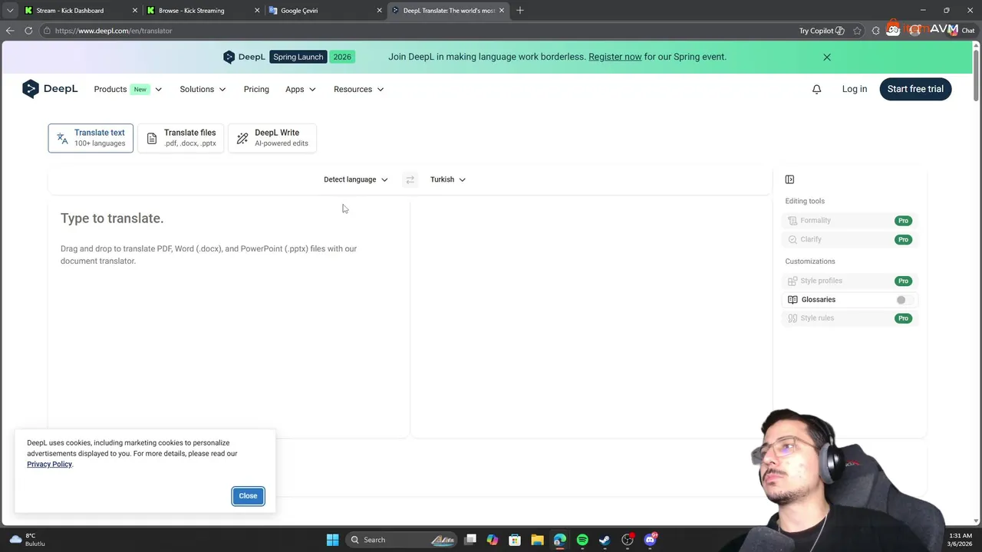Reload the page

pyautogui.click(x=28, y=31)
